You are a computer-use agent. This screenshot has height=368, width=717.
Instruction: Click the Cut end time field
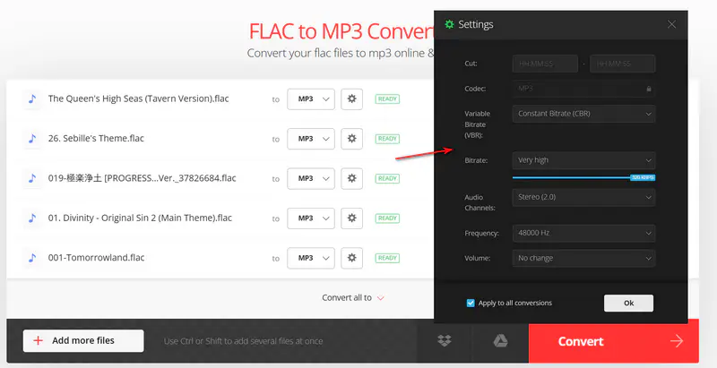point(623,64)
